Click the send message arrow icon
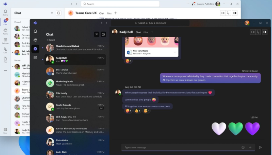This screenshot has width=272, height=155. click(x=261, y=147)
